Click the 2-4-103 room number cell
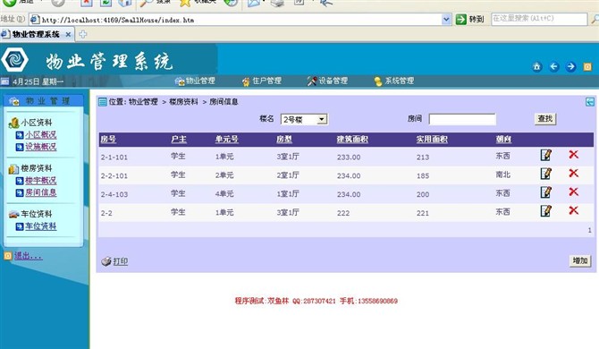Viewport: 599px width, 349px height. [114, 194]
